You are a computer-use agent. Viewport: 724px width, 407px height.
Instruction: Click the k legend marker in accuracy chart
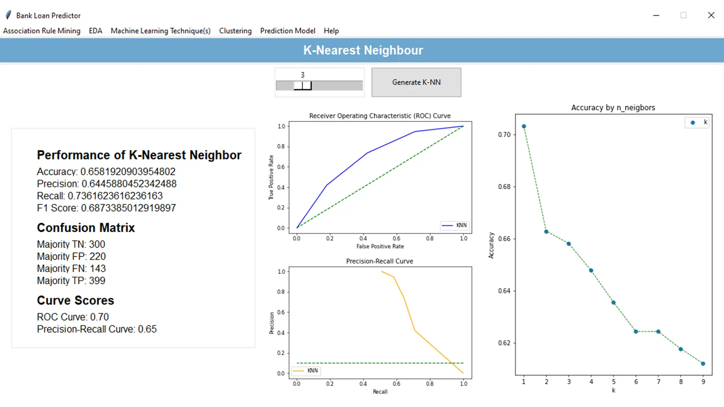click(x=693, y=122)
